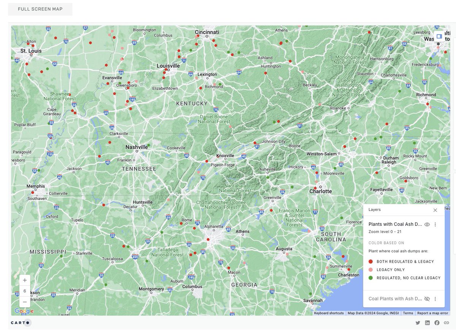Select the red Both Regulated & Legacy swatch
The image size is (456, 336).
(x=370, y=262)
